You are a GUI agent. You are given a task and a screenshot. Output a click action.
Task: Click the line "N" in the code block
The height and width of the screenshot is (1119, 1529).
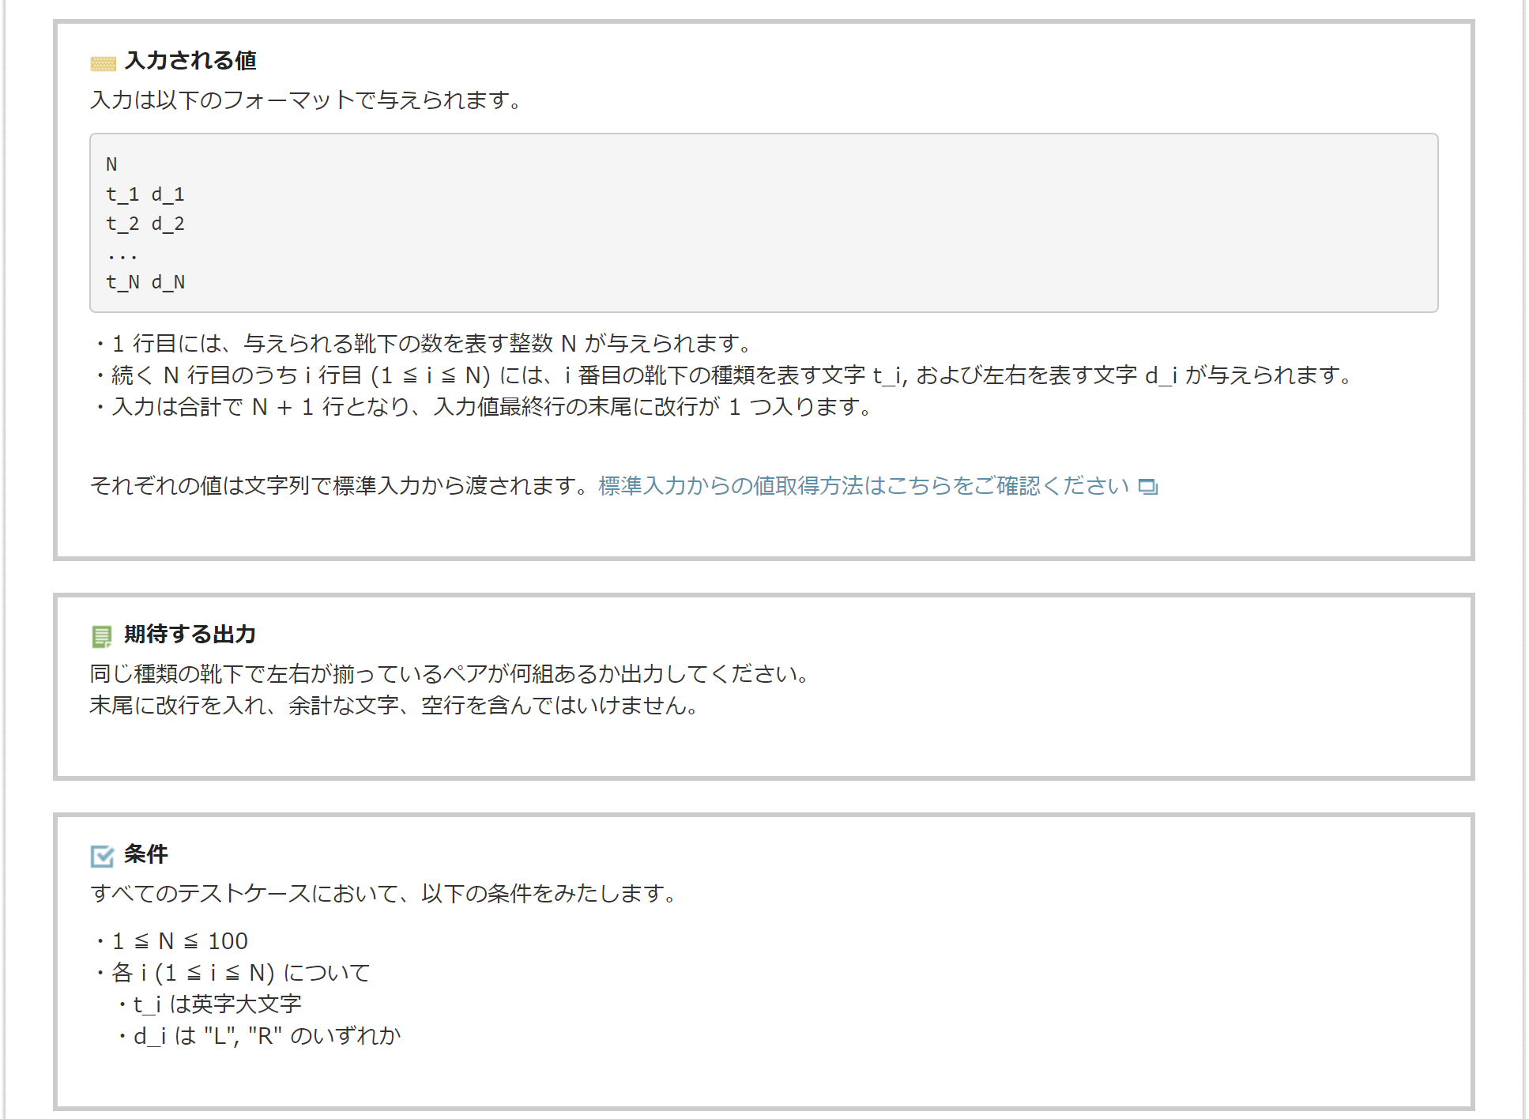point(111,164)
